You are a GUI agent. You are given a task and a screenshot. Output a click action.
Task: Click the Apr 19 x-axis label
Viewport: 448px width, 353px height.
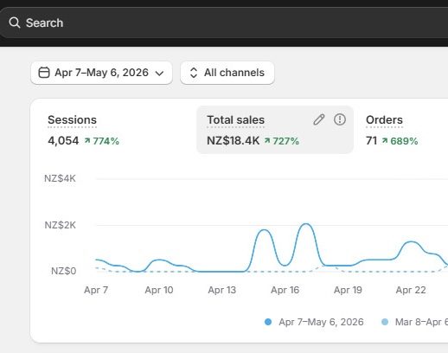coord(348,290)
